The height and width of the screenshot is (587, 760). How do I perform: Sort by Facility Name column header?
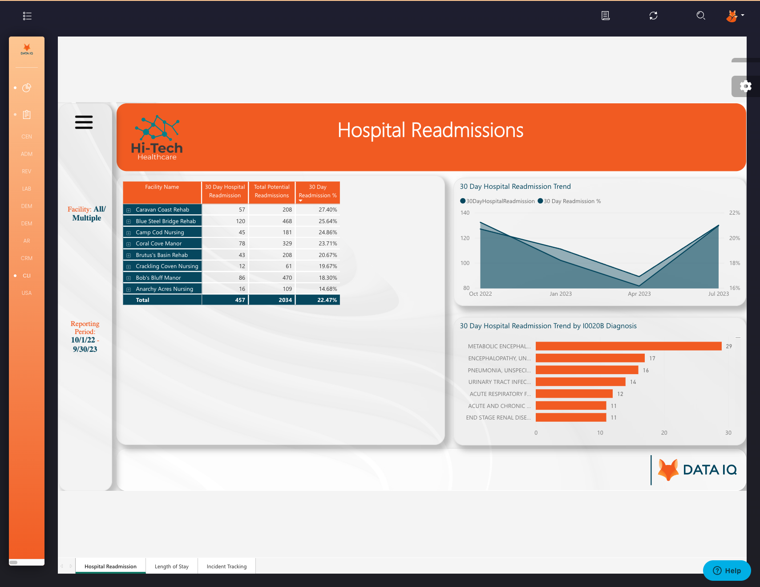tap(162, 192)
